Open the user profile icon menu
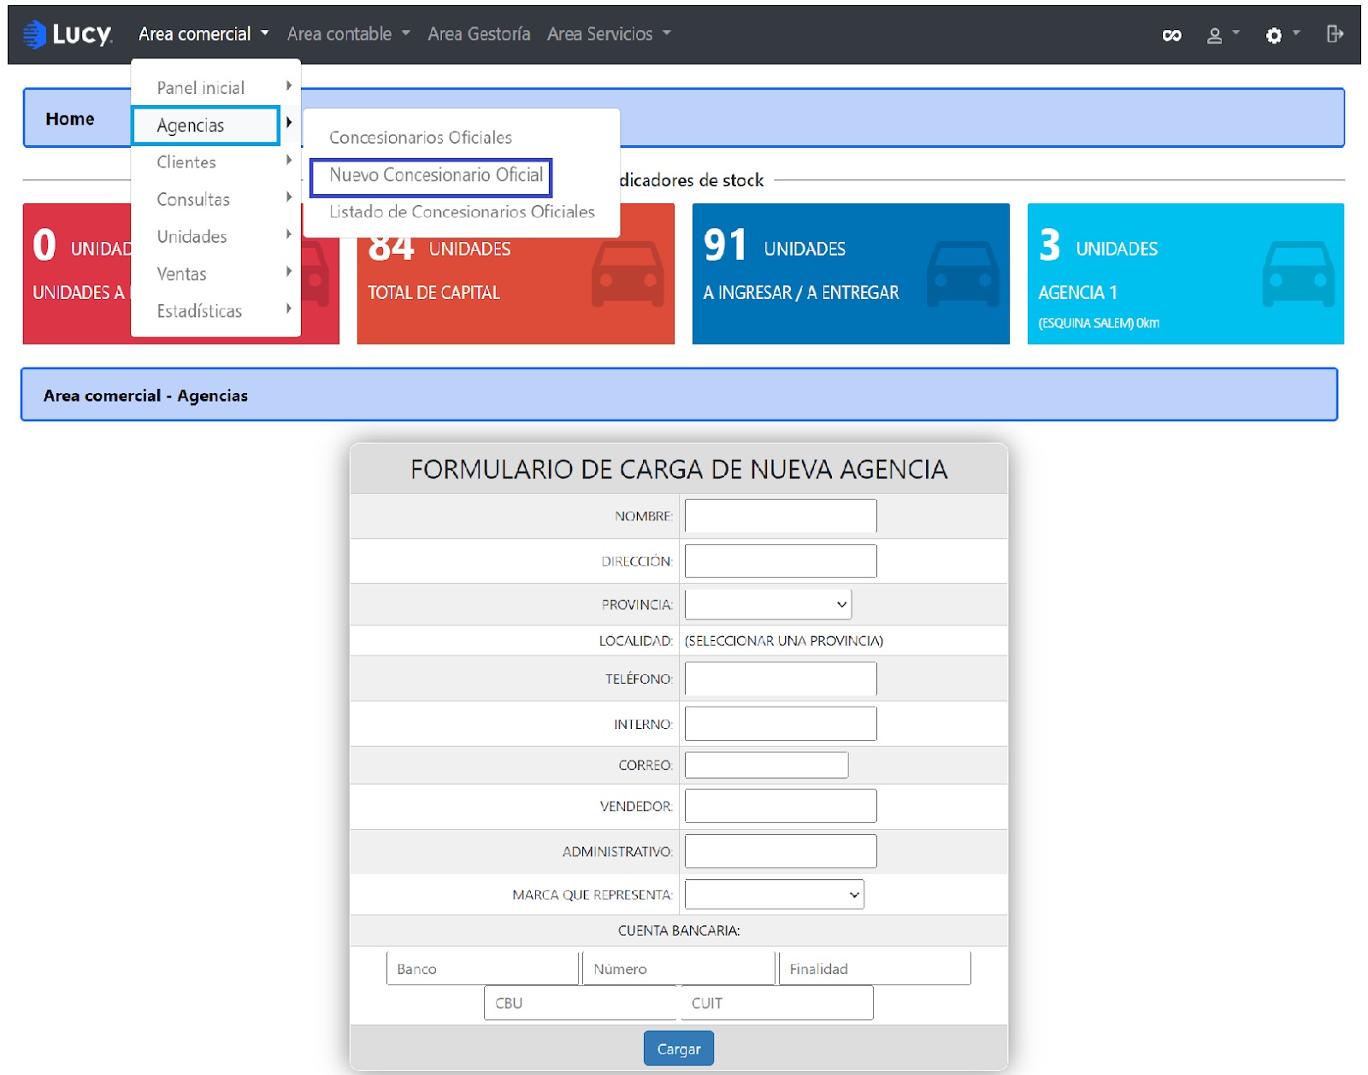Image resolution: width=1368 pixels, height=1075 pixels. pos(1222,35)
